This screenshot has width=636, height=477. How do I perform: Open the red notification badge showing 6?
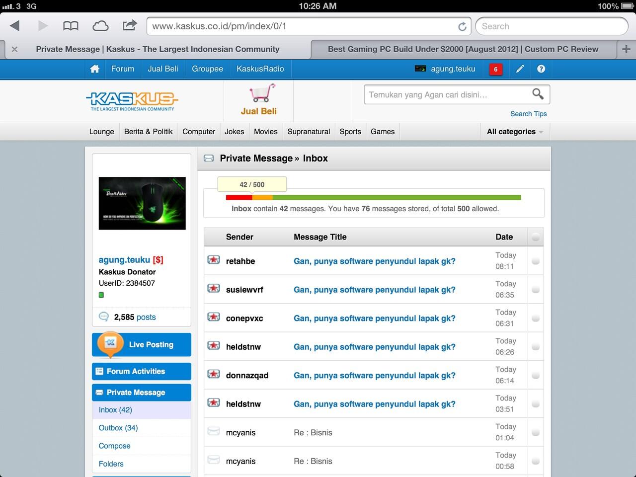pos(495,70)
